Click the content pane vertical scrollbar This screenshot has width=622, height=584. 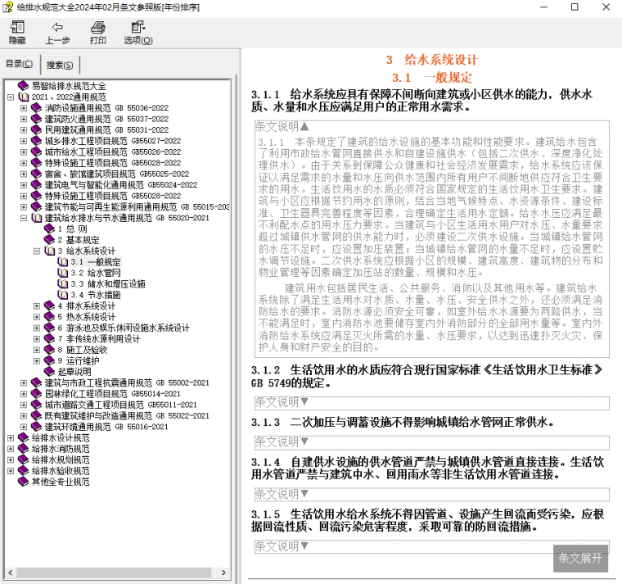click(x=615, y=328)
